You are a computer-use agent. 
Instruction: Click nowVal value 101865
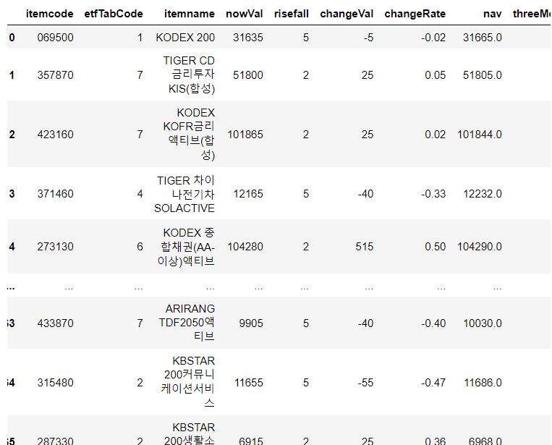[245, 134]
